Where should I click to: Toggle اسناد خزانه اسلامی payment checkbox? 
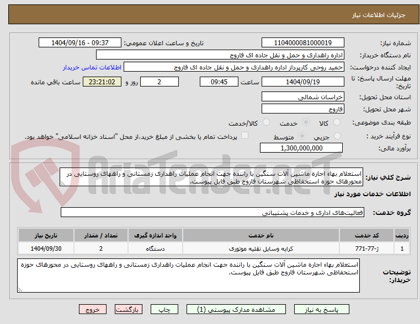pyautogui.click(x=244, y=135)
